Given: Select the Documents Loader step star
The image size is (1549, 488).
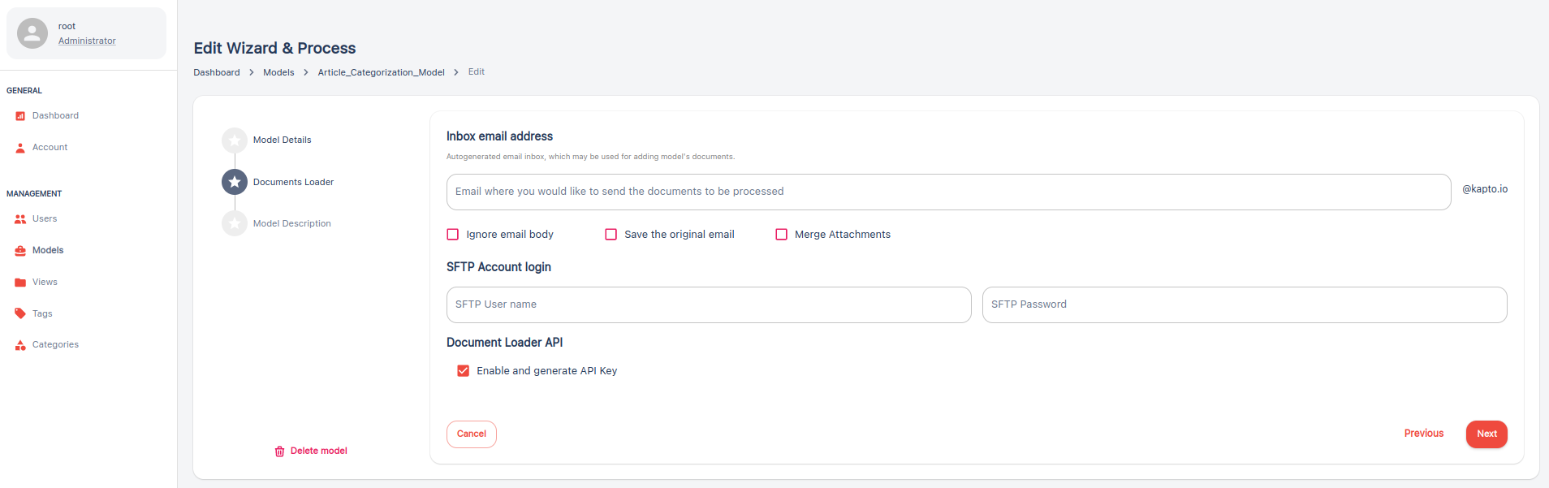Looking at the screenshot, I should pyautogui.click(x=235, y=182).
